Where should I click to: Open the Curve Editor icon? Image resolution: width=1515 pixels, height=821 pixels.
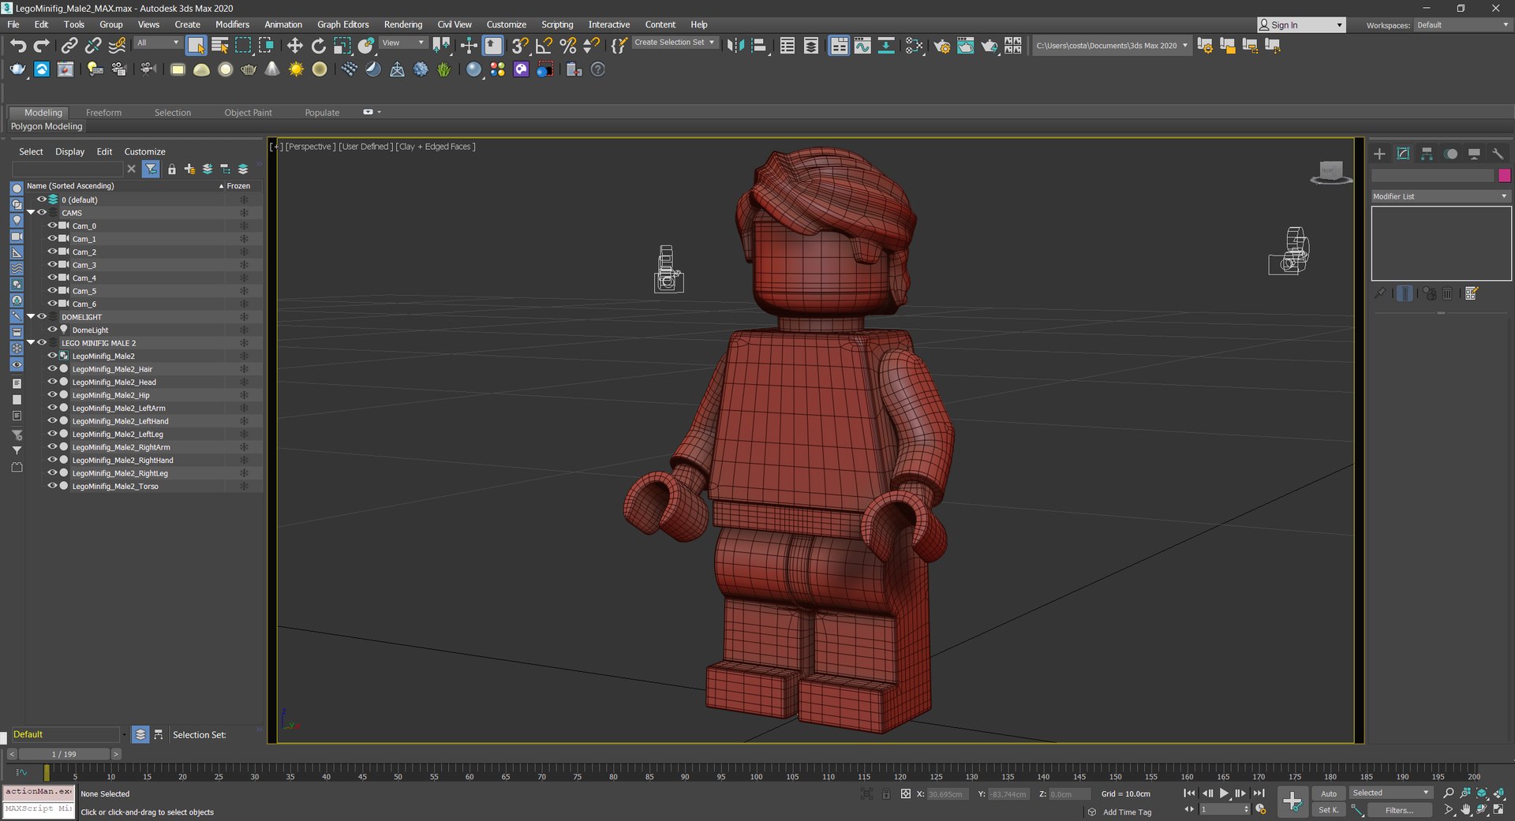[862, 46]
